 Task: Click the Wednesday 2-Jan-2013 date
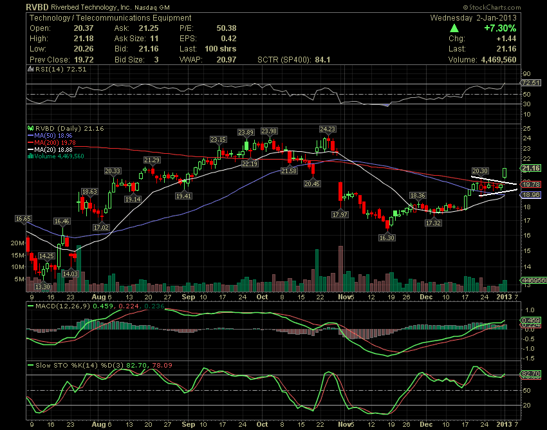pos(473,18)
